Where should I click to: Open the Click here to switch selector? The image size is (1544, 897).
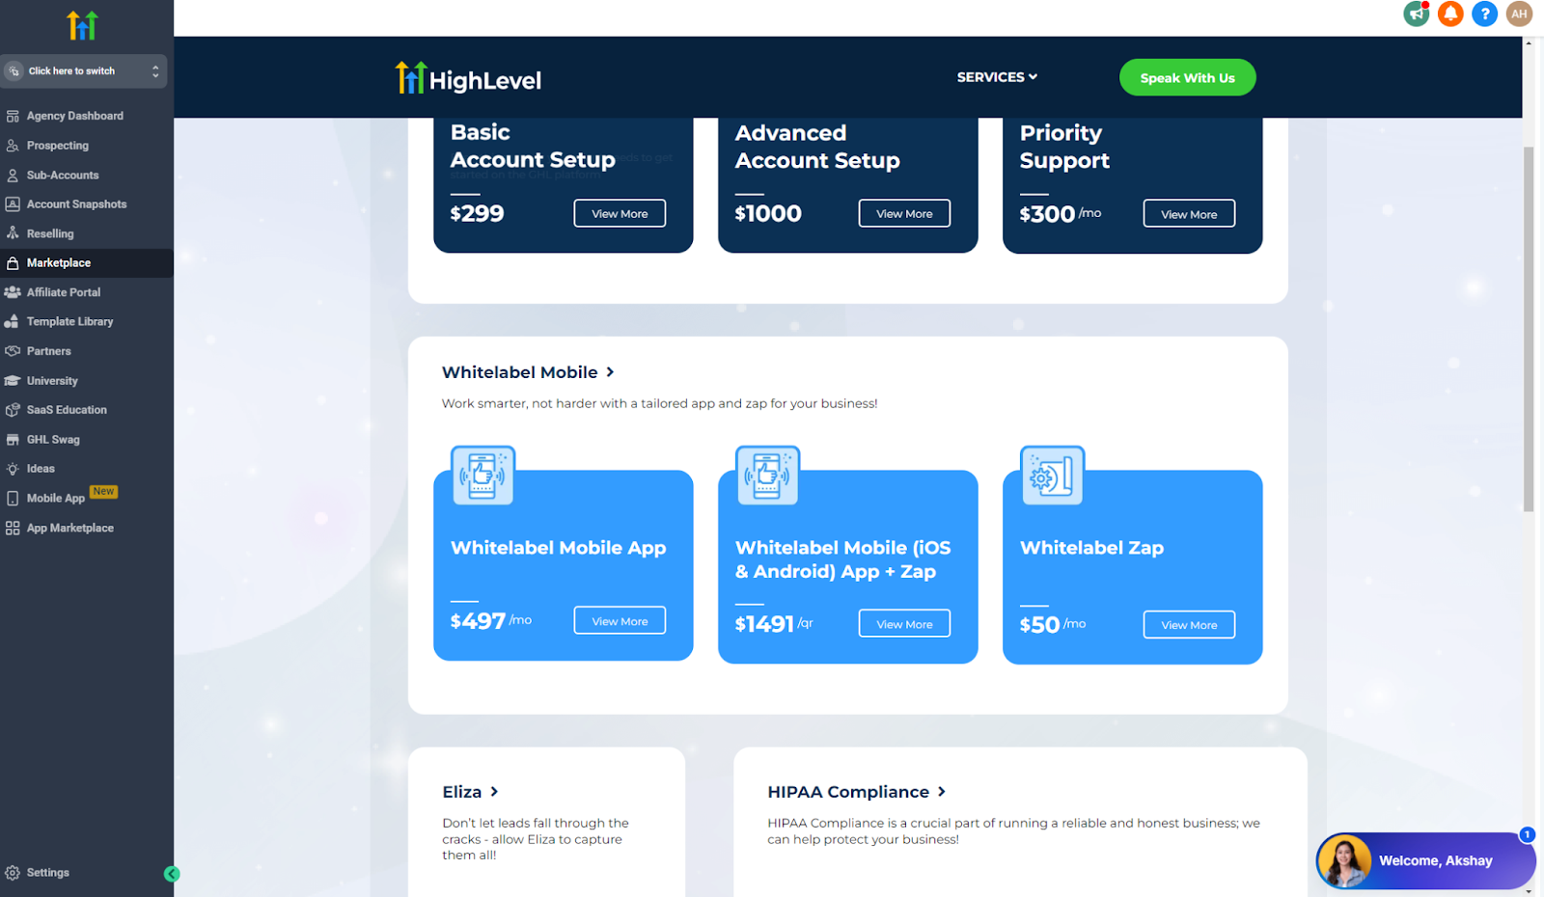pos(83,71)
